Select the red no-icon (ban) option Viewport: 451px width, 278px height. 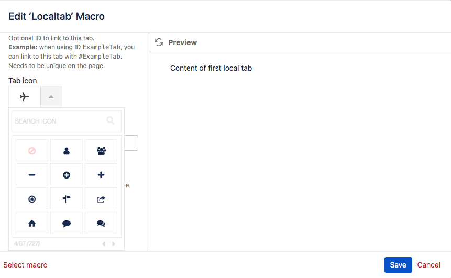(x=32, y=151)
